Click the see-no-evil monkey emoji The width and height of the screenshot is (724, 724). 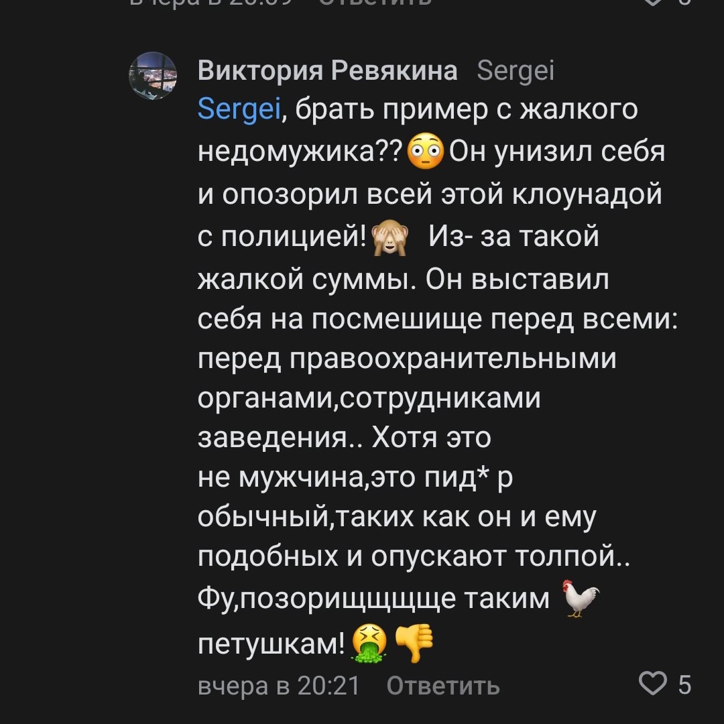click(391, 237)
